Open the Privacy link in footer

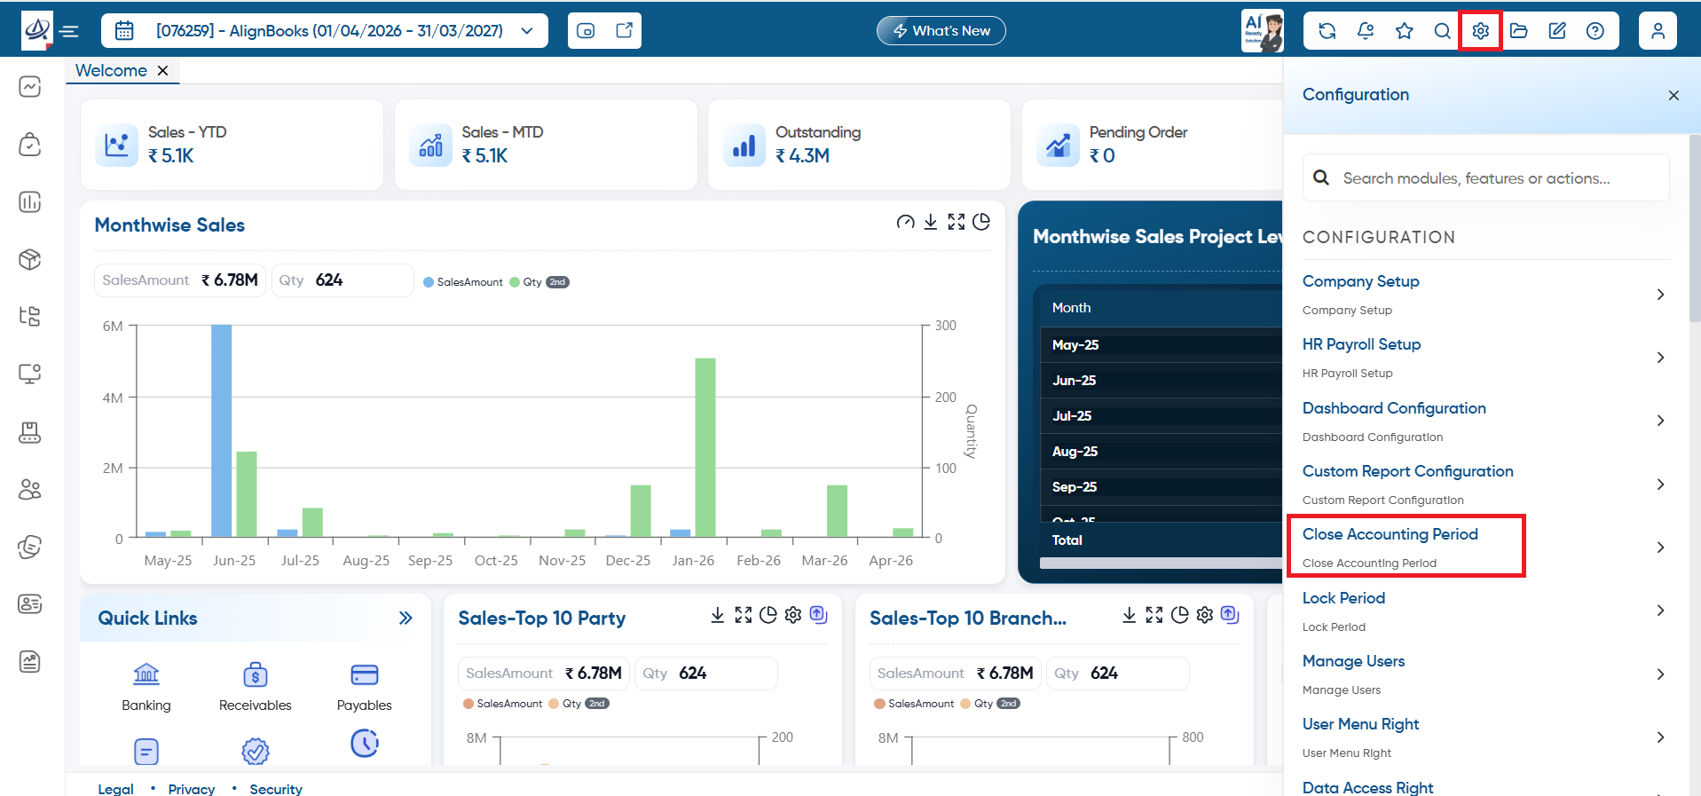[x=191, y=789]
